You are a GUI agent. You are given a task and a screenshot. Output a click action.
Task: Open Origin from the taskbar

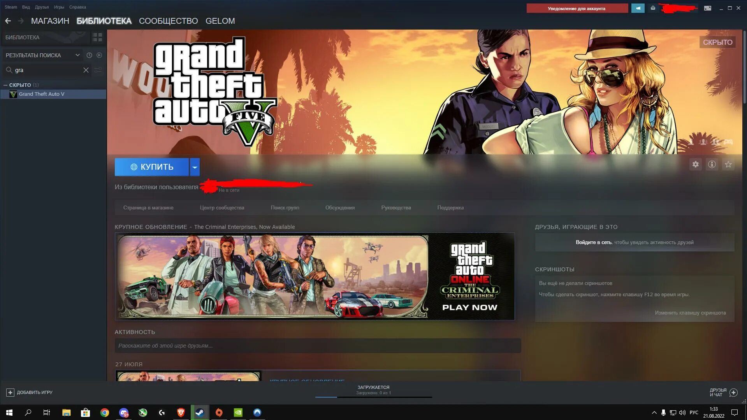(x=219, y=413)
